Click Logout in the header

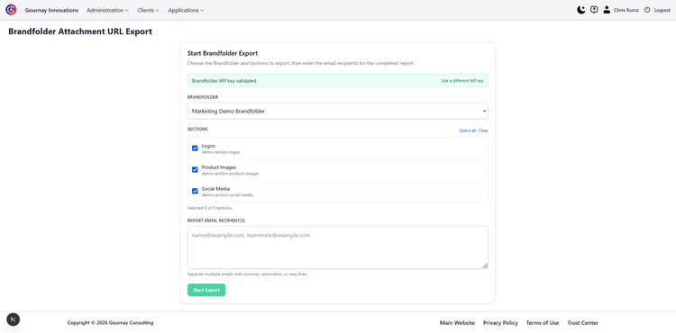coord(662,10)
